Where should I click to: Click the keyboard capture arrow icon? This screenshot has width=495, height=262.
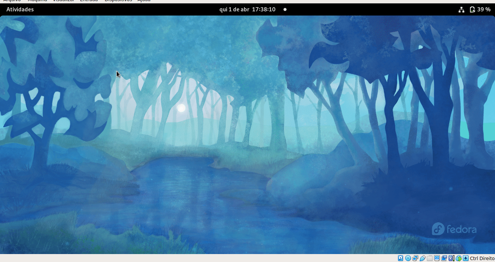tap(465, 258)
